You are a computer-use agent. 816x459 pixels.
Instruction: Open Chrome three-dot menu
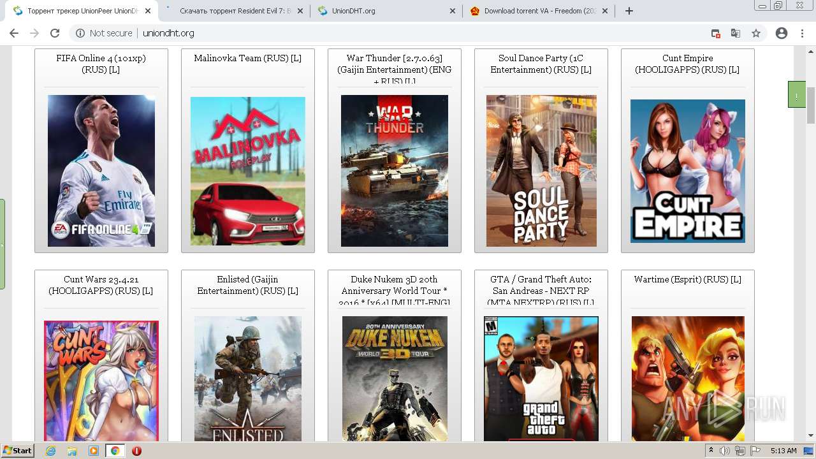pyautogui.click(x=802, y=33)
